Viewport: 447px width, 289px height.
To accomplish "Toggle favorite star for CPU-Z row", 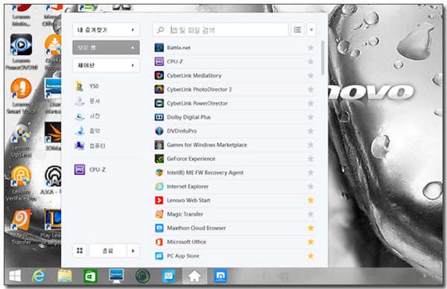I will click(x=311, y=62).
